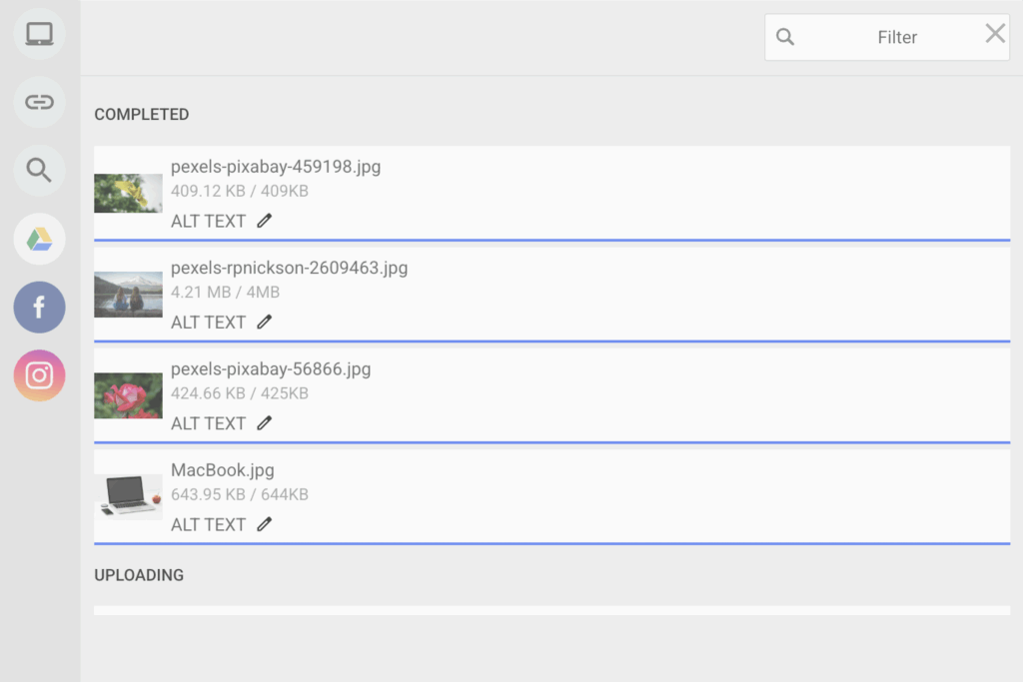Connect the Instagram source
Viewport: 1023px width, 682px height.
(39, 375)
